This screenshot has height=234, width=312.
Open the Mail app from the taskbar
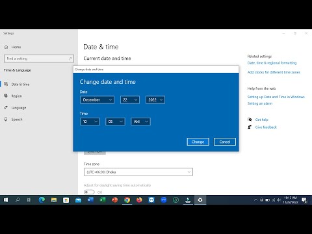[x=78, y=200]
